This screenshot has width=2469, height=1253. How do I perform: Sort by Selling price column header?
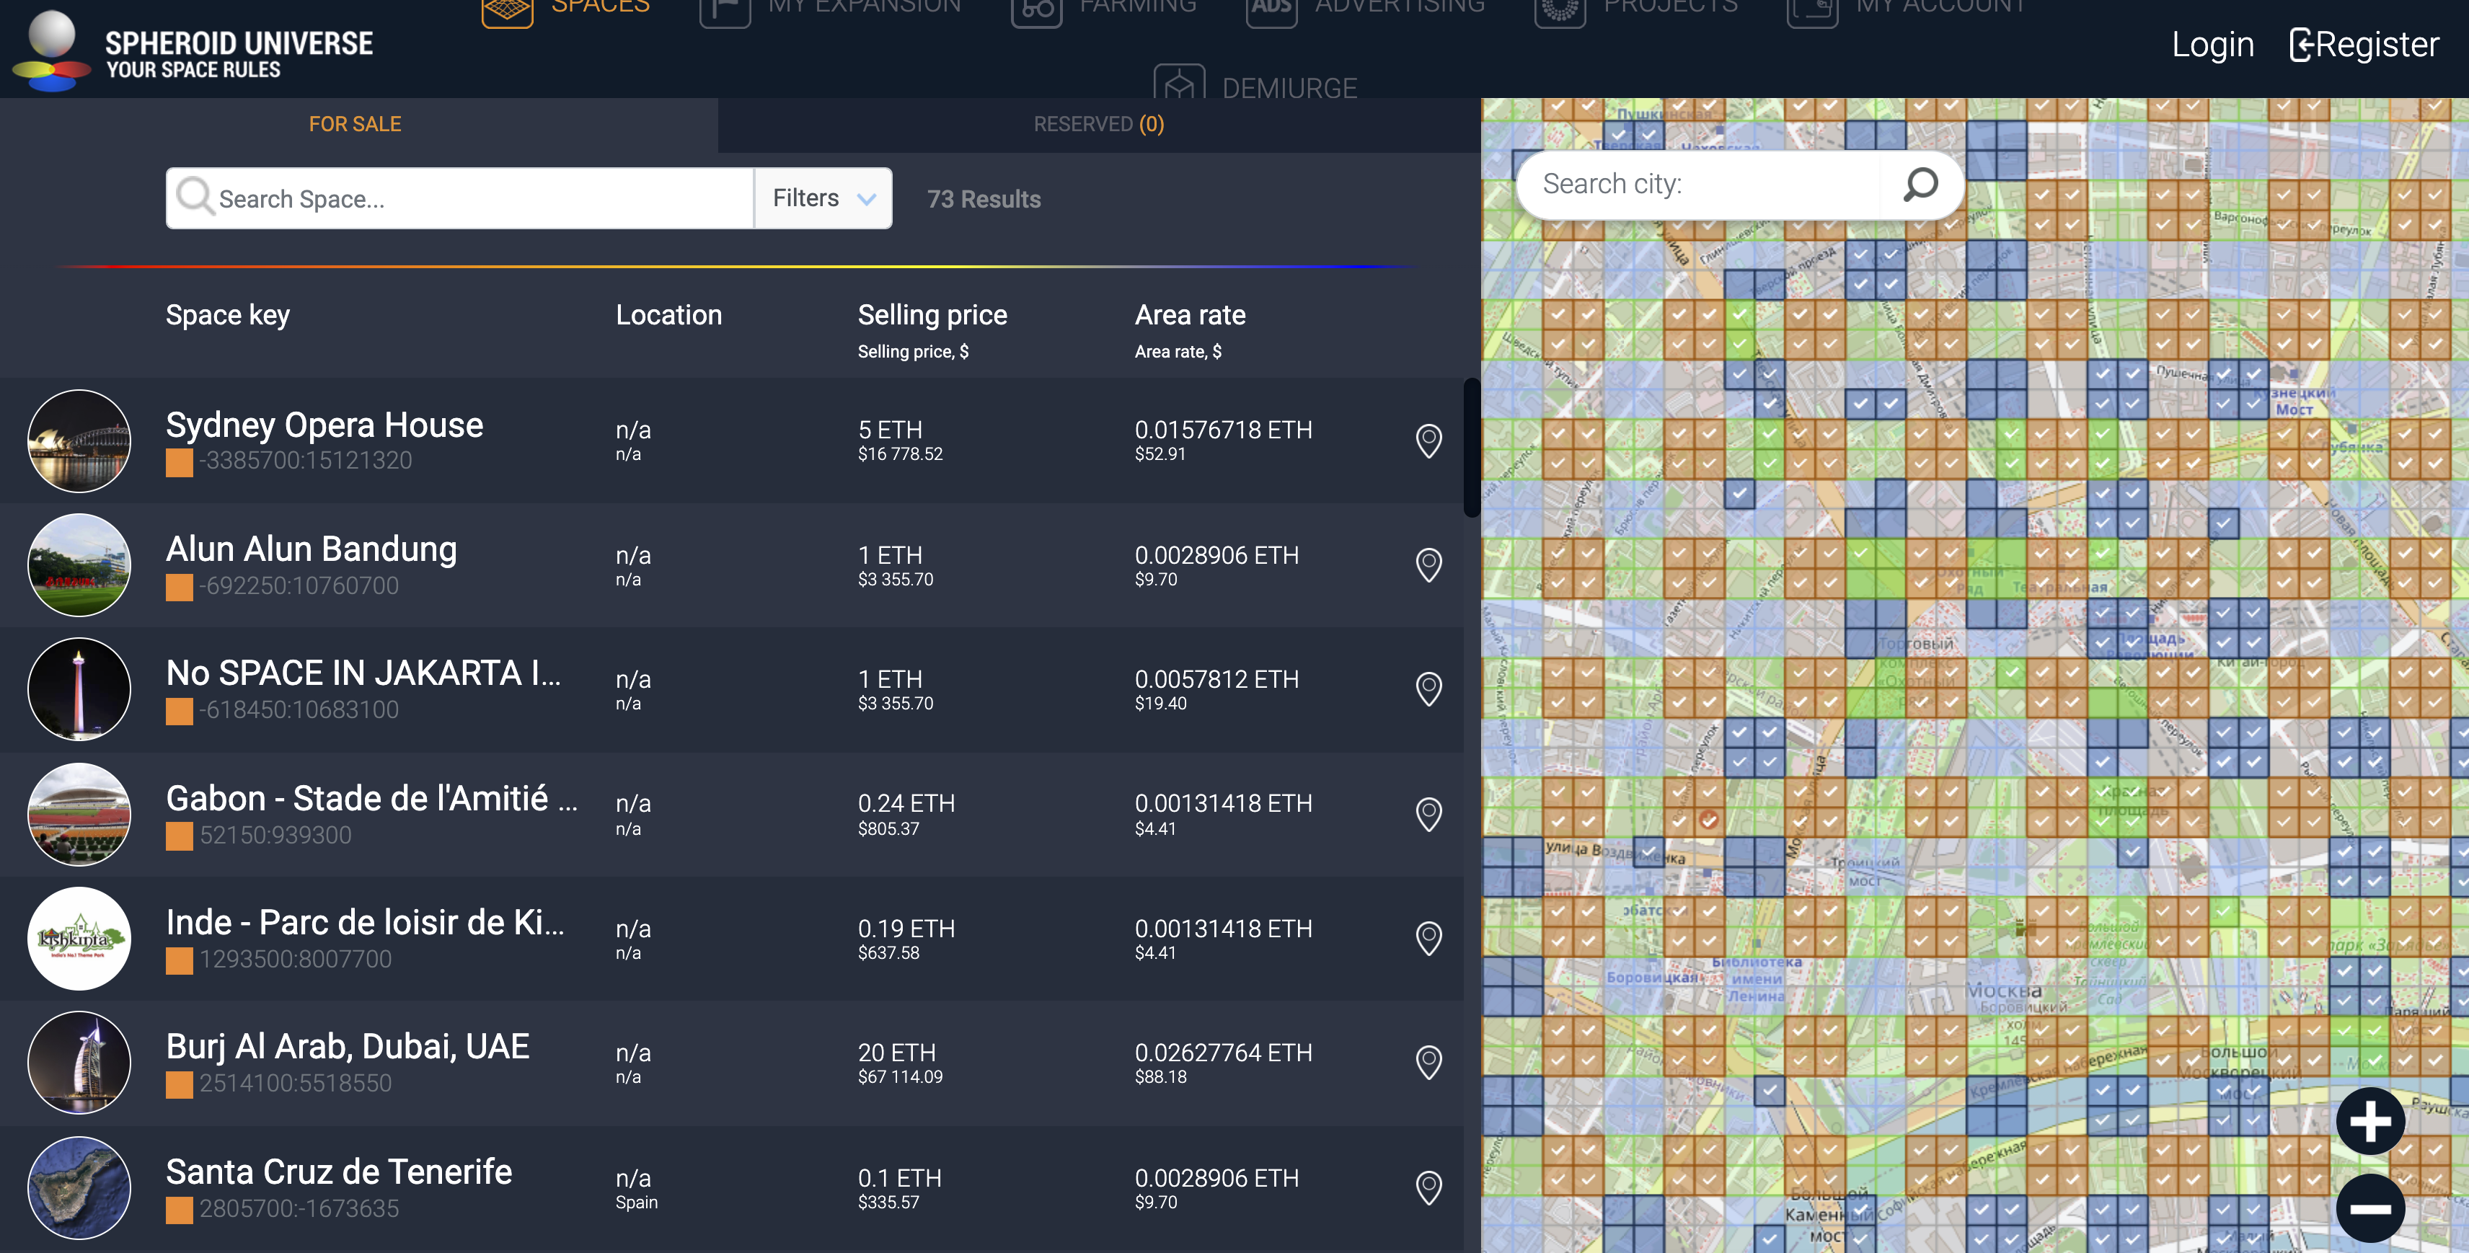(x=932, y=315)
